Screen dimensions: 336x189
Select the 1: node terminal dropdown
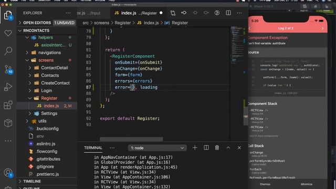coord(157,148)
